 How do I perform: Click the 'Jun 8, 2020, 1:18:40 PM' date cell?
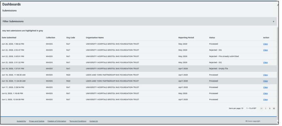[x=12, y=93]
